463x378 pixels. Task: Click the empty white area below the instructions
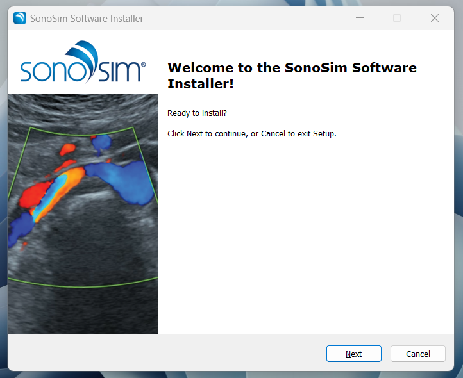click(308, 243)
